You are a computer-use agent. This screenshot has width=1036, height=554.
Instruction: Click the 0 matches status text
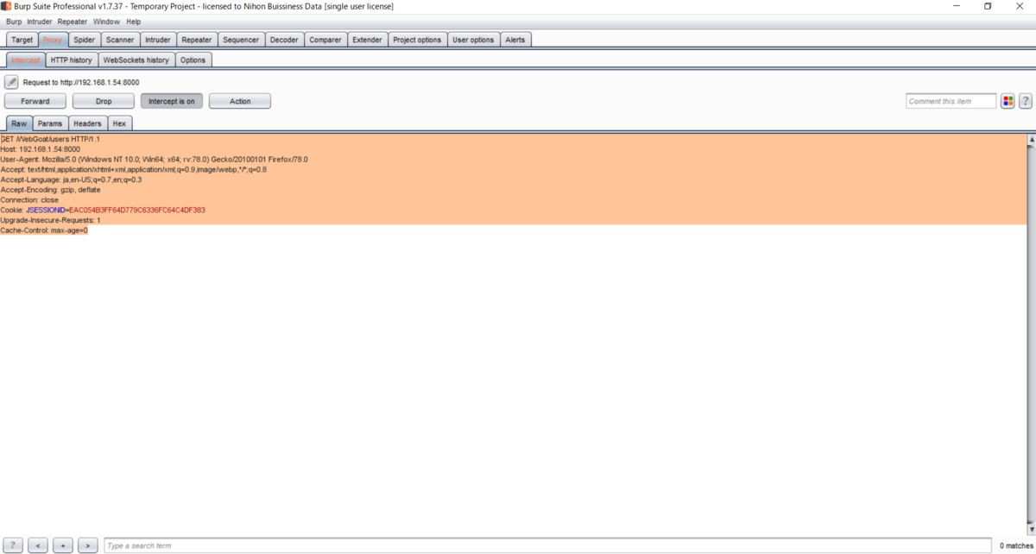[1016, 545]
